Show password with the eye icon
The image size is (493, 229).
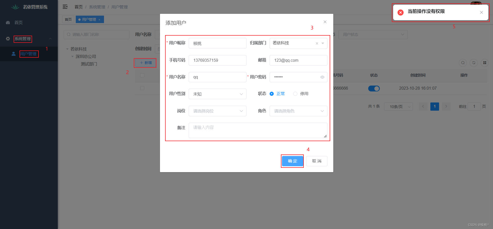pyautogui.click(x=322, y=77)
